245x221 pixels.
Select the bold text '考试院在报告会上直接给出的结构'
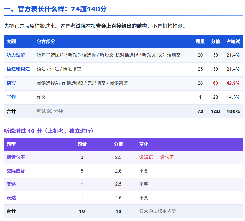point(109,26)
